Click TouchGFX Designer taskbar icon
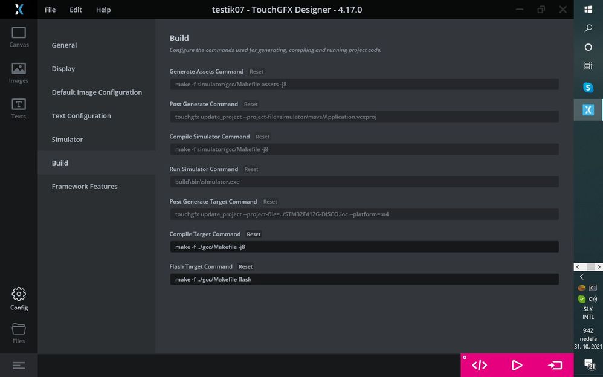This screenshot has width=603, height=377. [588, 109]
